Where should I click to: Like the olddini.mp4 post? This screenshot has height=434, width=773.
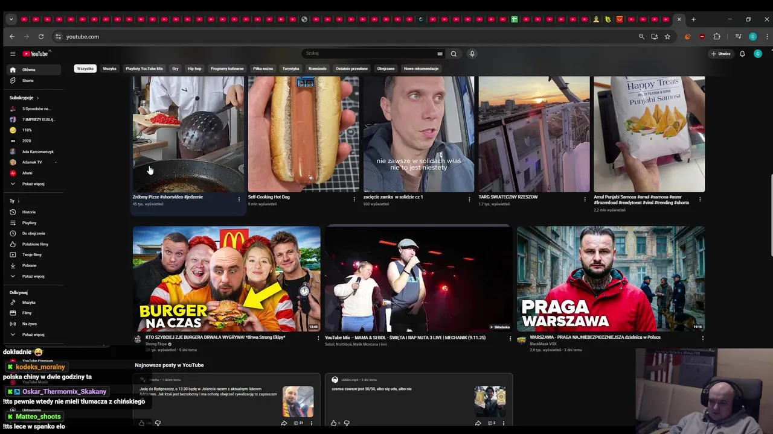[x=334, y=423]
